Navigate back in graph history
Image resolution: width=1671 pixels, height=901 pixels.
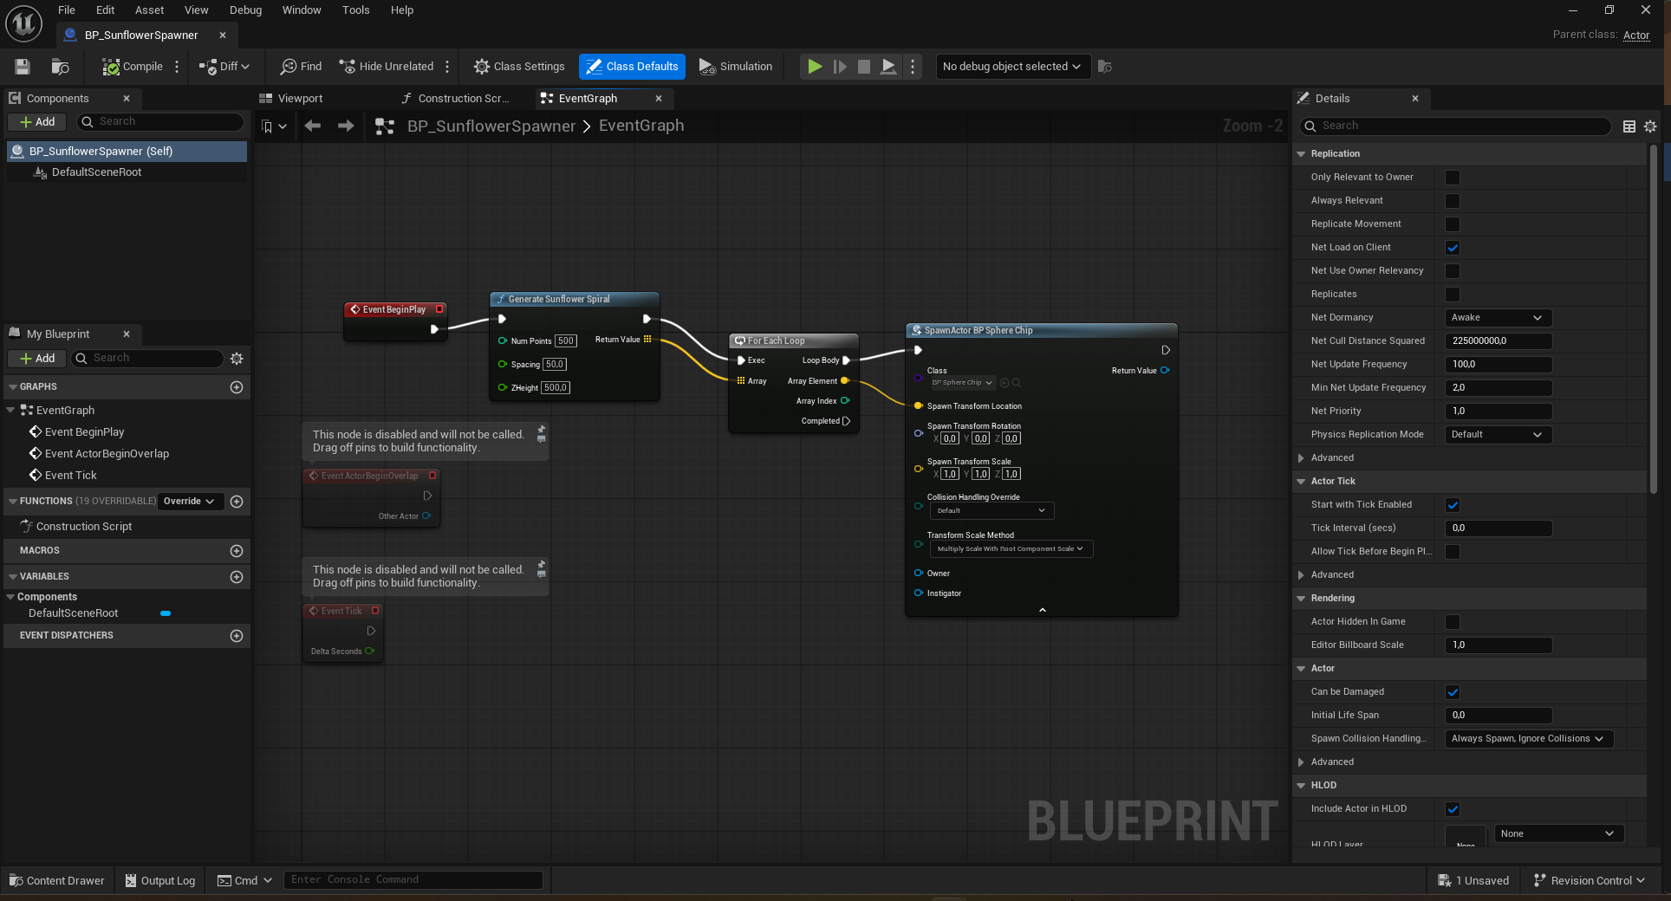coord(313,126)
